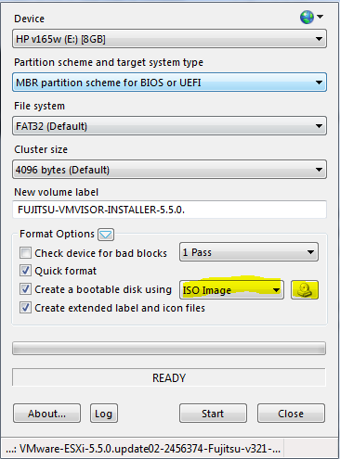Toggle Create a bootable disk using
340x459 pixels.
(25, 289)
